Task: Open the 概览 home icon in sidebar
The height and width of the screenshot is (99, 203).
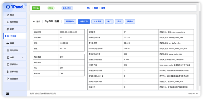Action: tap(8, 15)
